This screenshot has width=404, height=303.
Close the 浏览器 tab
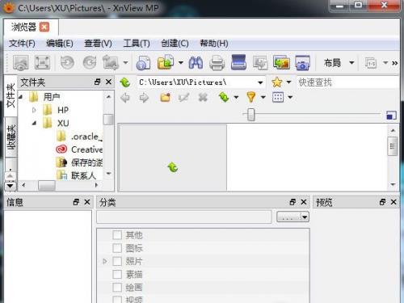[x=44, y=27]
